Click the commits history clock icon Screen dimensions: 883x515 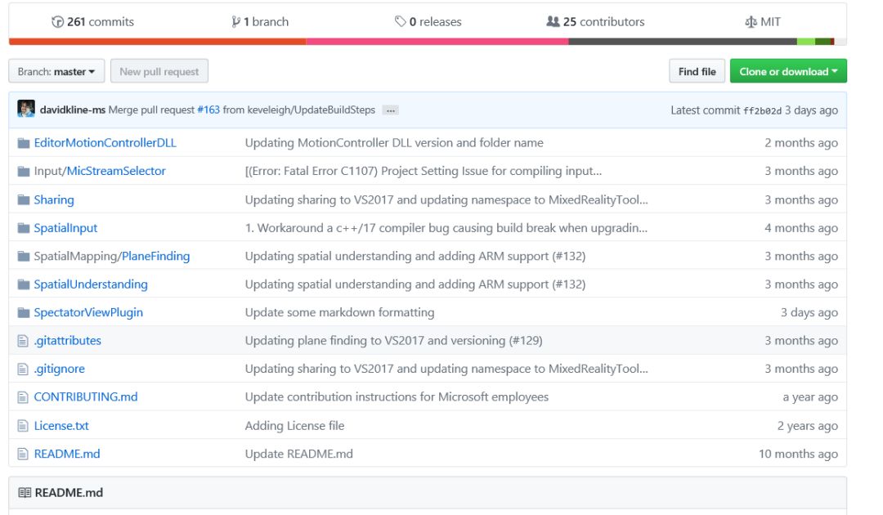[57, 22]
